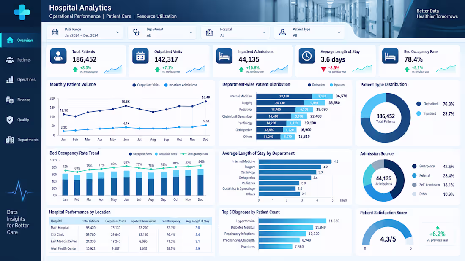Select the Resource Utilization header link

(156, 16)
